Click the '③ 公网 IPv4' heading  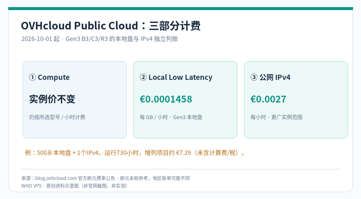[270, 77]
